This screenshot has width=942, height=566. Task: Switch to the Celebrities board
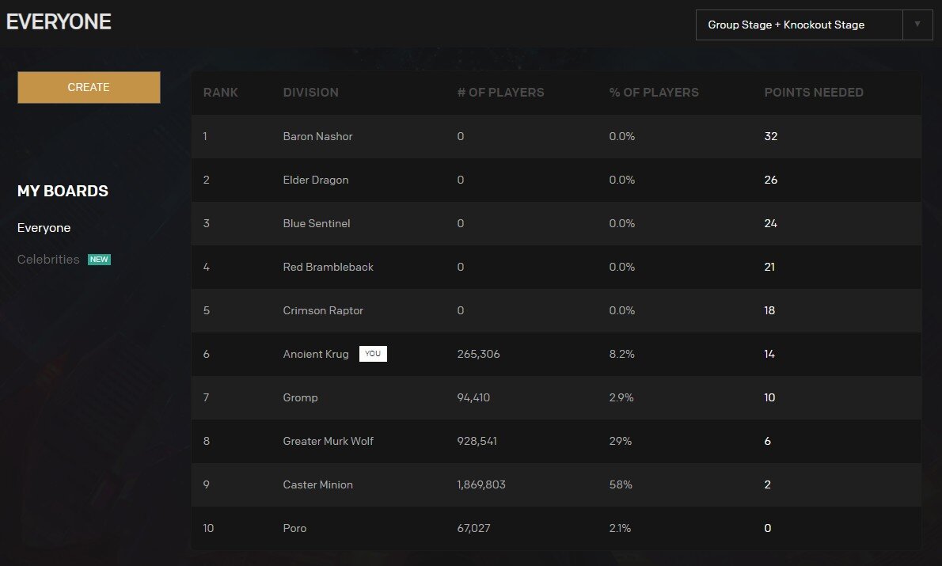point(48,260)
